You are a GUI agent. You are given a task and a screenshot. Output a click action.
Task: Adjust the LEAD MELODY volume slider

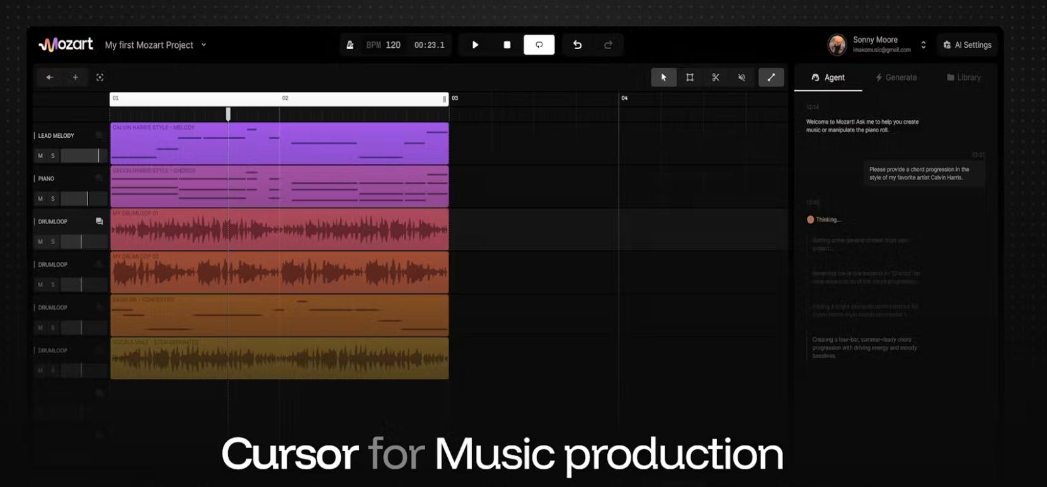pos(84,155)
